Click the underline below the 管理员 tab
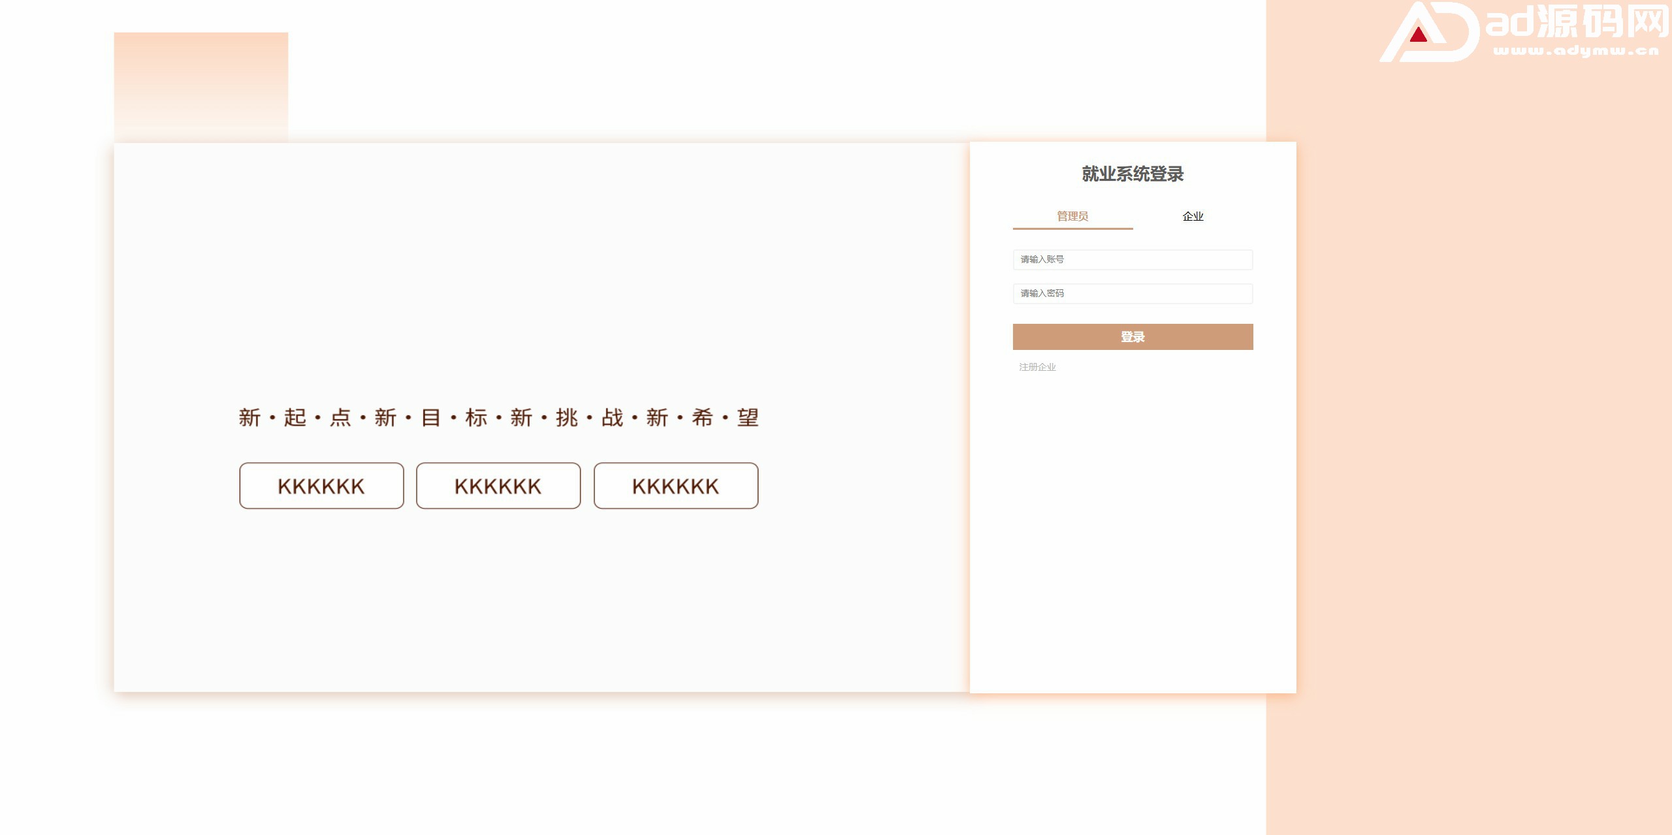This screenshot has width=1672, height=835. (x=1072, y=228)
